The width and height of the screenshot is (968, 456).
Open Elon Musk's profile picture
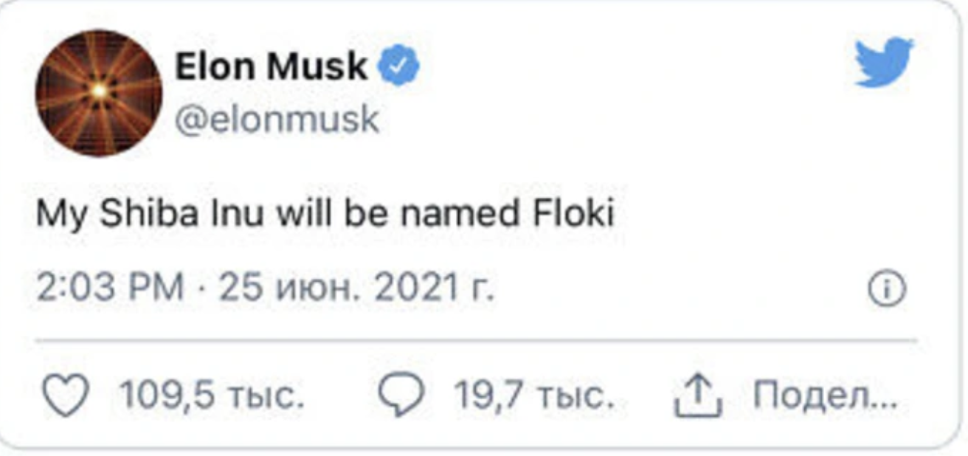pos(99,92)
